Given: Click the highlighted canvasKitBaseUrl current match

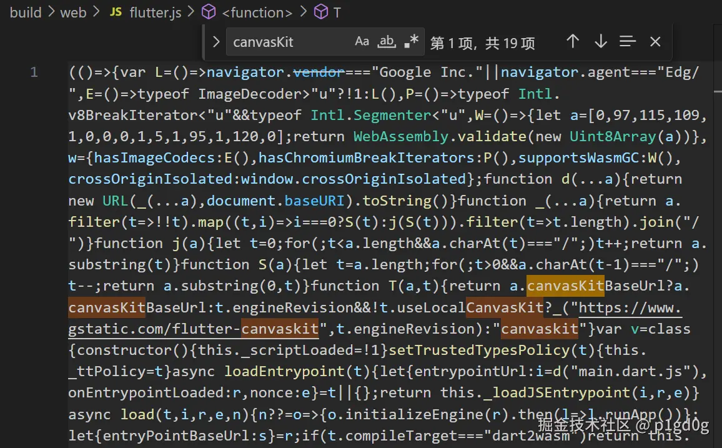Looking at the screenshot, I should click(x=565, y=286).
